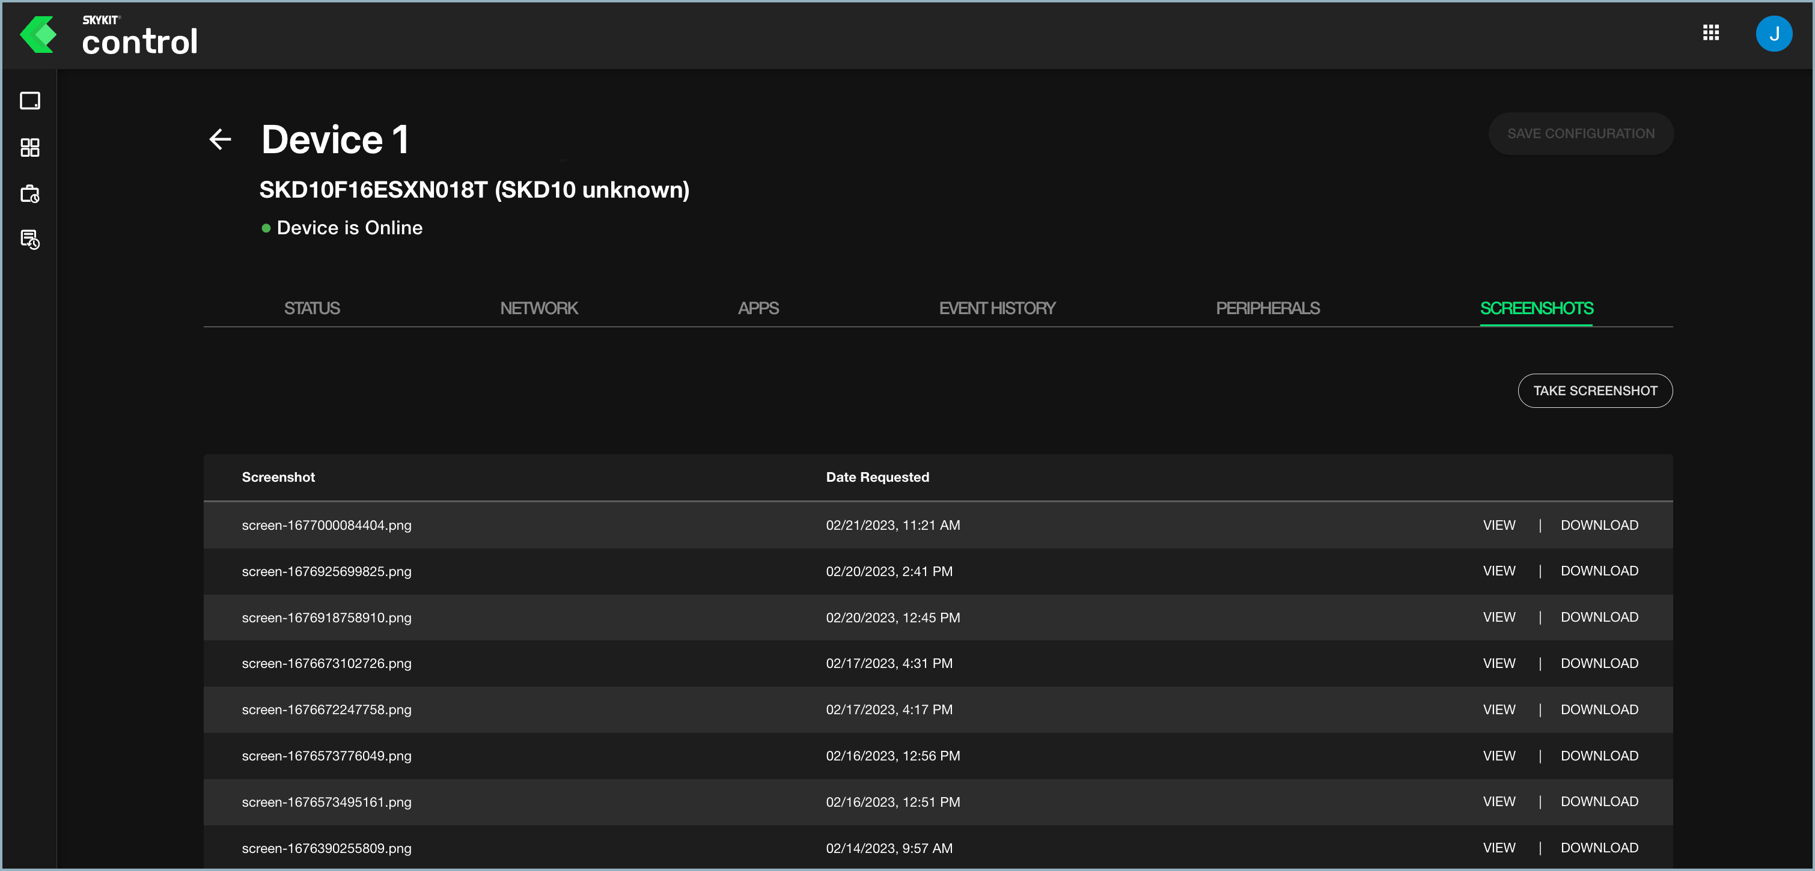The width and height of the screenshot is (1815, 871).
Task: Download screen-1677000084404.png
Action: [1599, 524]
